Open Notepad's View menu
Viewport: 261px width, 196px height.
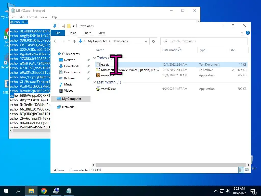(44, 17)
